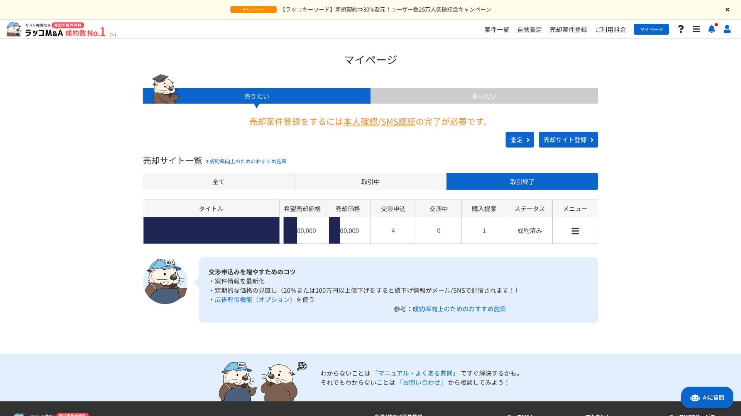Show 全て sale sites filter
The width and height of the screenshot is (741, 416).
218,182
